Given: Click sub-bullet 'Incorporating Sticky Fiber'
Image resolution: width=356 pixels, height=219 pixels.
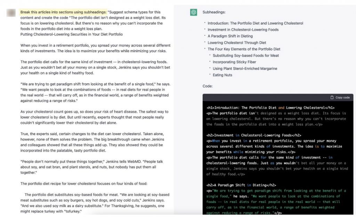Looking at the screenshot, I should point(234,62).
